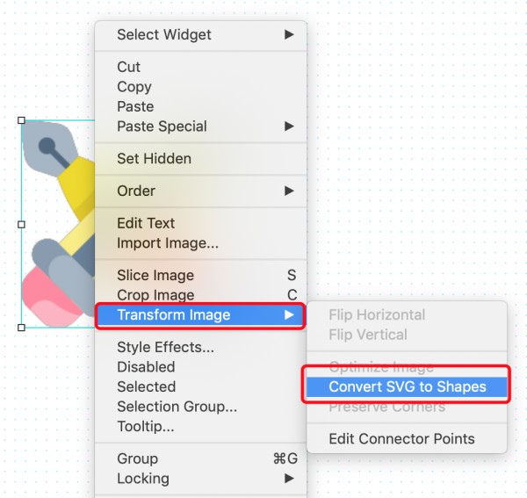Expand the Order submenu
Viewport: 527px width, 498px height.
point(200,191)
